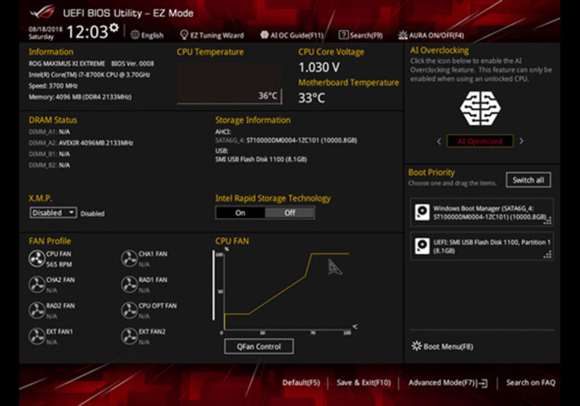Click the Memory: 4096 MB info line
580x406 pixels.
coord(80,97)
